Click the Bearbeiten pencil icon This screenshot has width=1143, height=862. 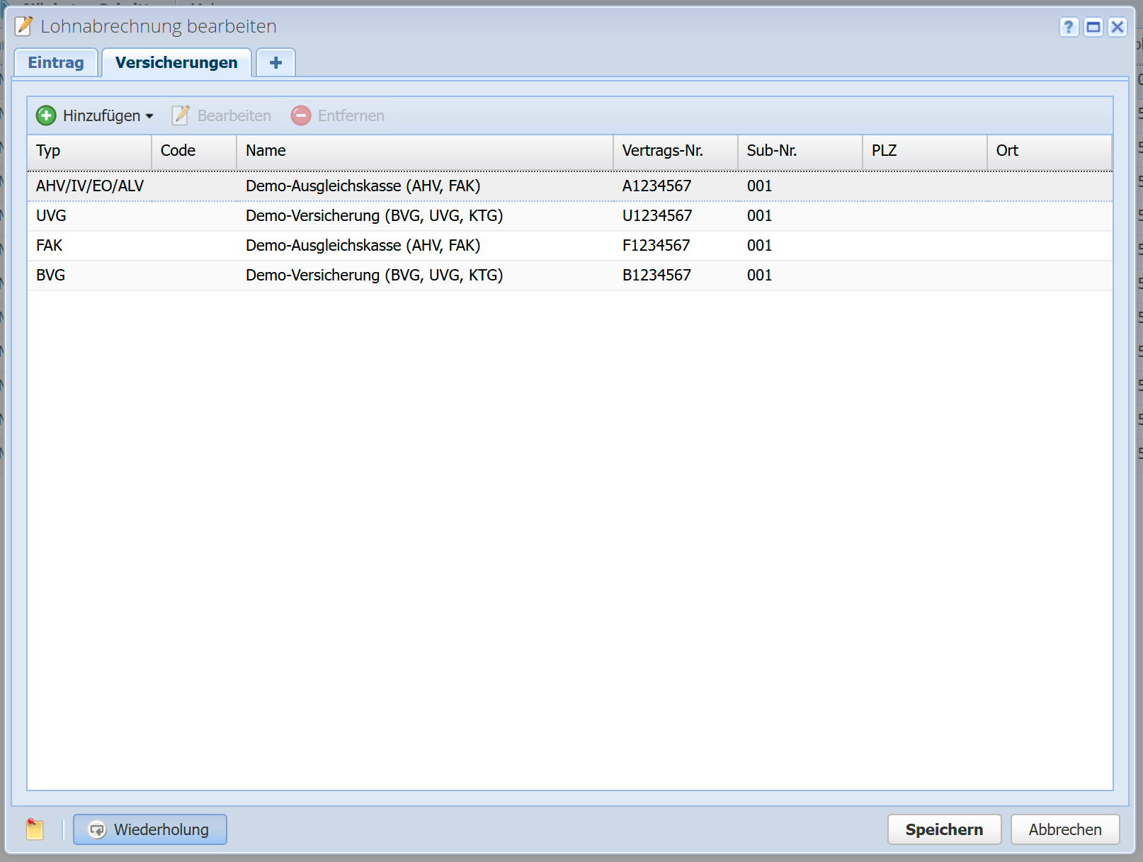click(x=181, y=115)
